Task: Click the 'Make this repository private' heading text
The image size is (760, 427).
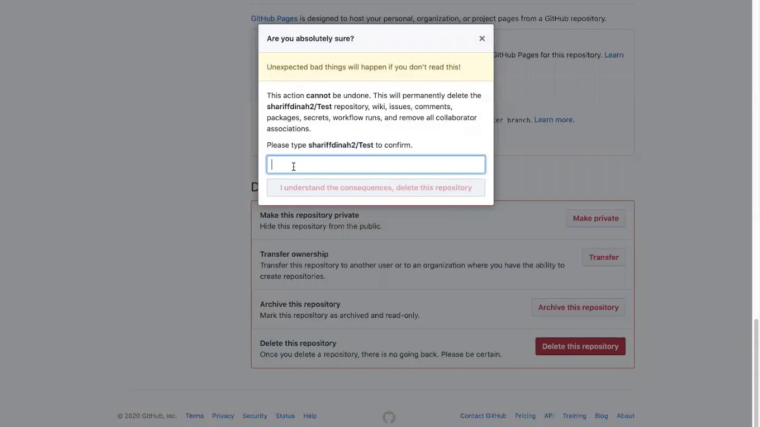Action: (309, 215)
